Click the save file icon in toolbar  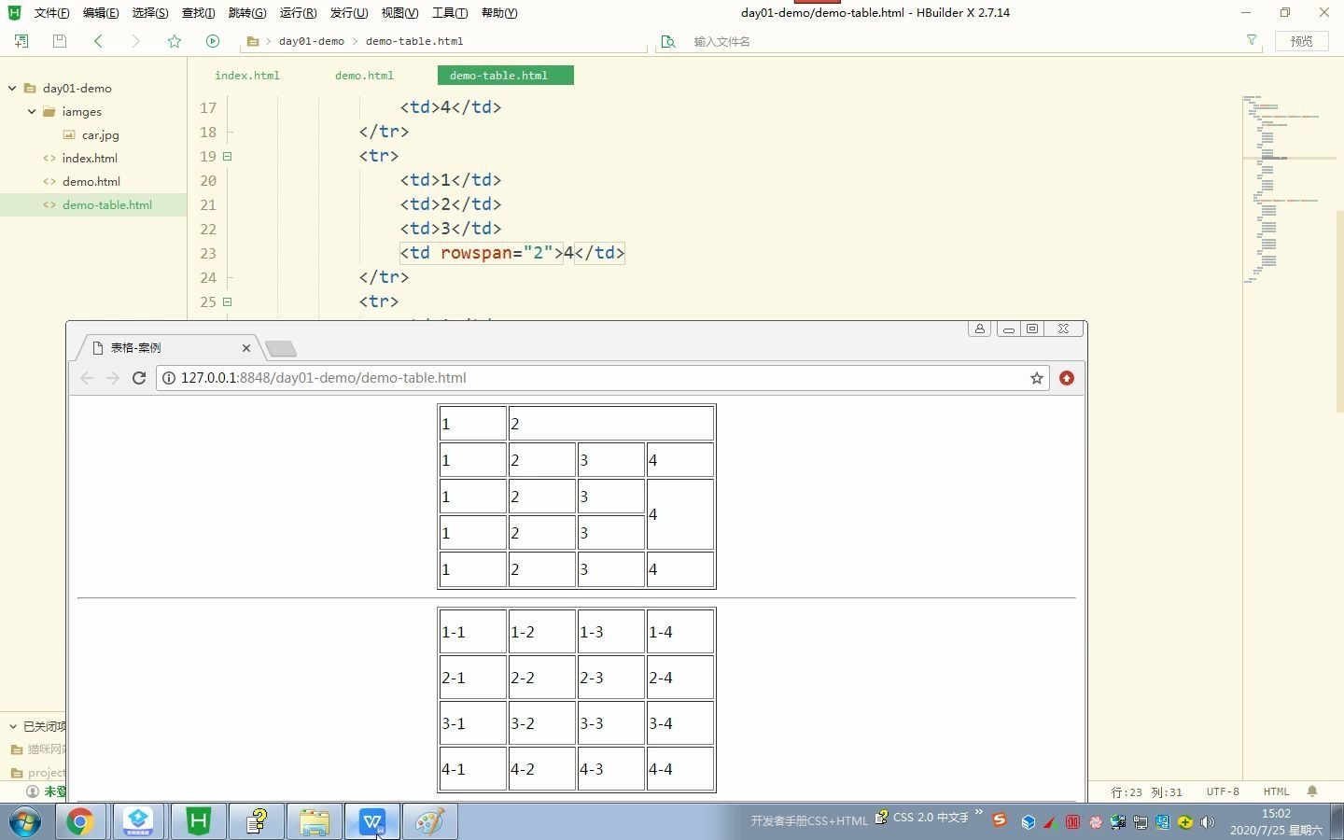60,41
